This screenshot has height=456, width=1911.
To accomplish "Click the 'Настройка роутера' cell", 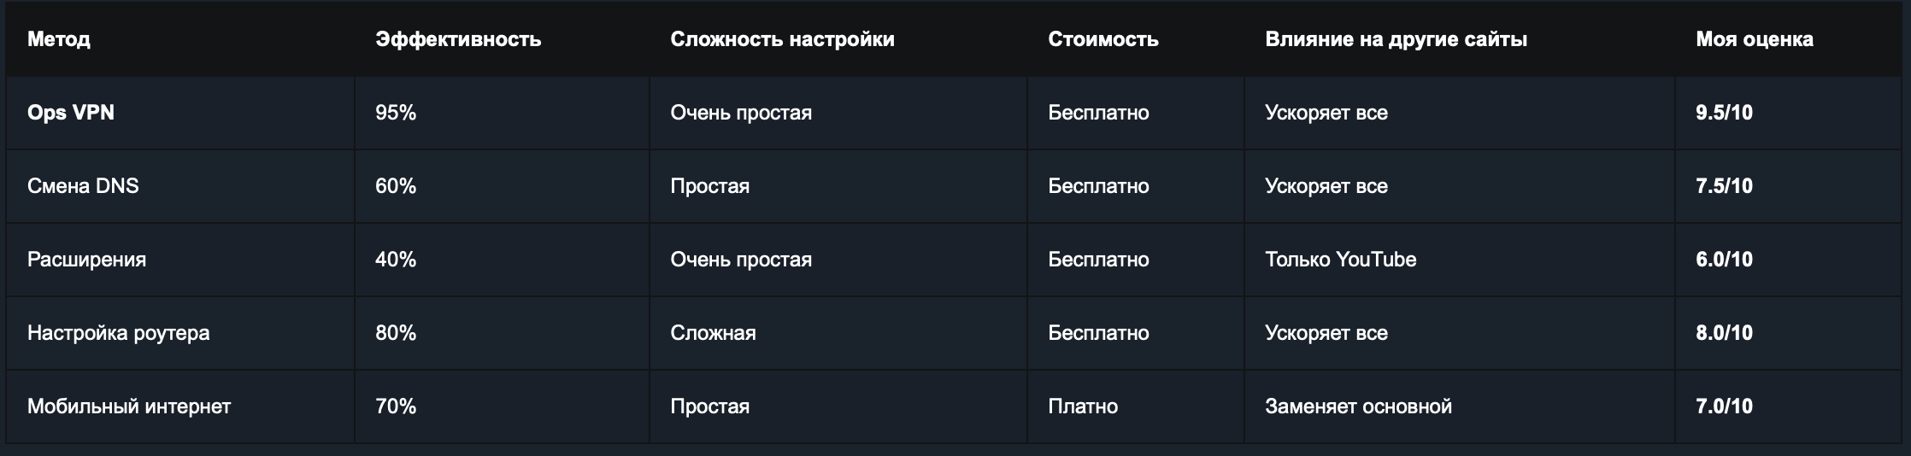I will click(118, 333).
